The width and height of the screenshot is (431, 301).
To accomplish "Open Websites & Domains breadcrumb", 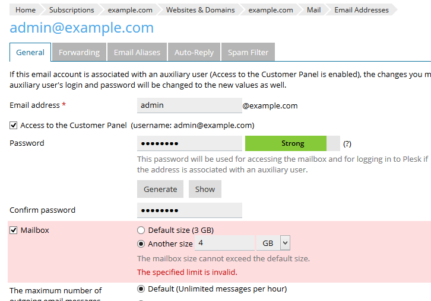I will click(x=200, y=10).
